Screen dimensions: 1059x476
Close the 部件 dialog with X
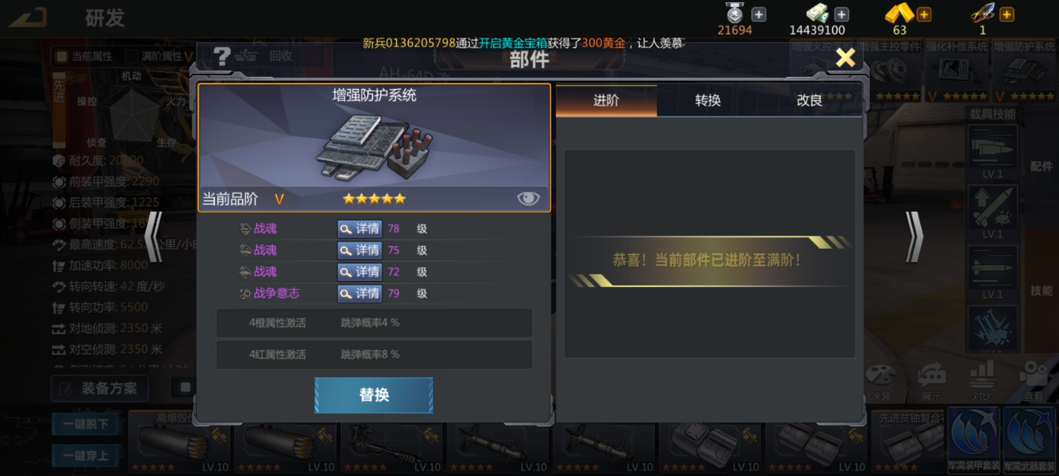845,58
